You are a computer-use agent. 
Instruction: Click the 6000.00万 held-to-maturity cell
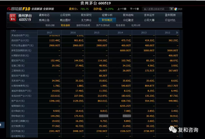coord(125,50)
